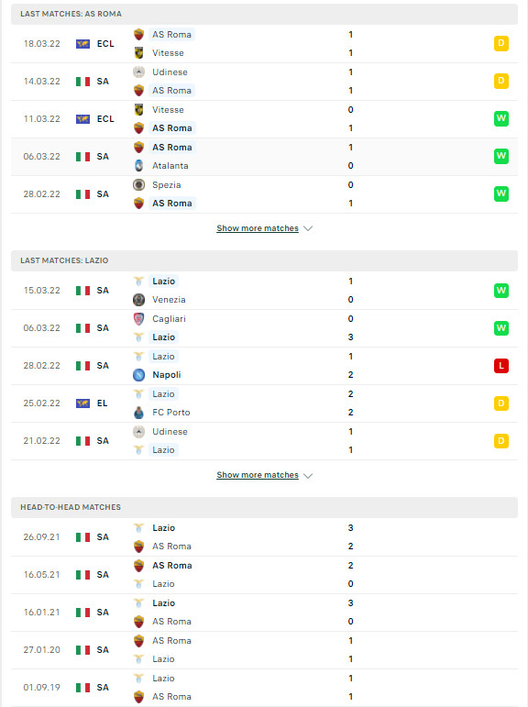Click the ECL flag for 11.03.22 match
Viewport: 528px width, 707px height.
click(x=83, y=119)
